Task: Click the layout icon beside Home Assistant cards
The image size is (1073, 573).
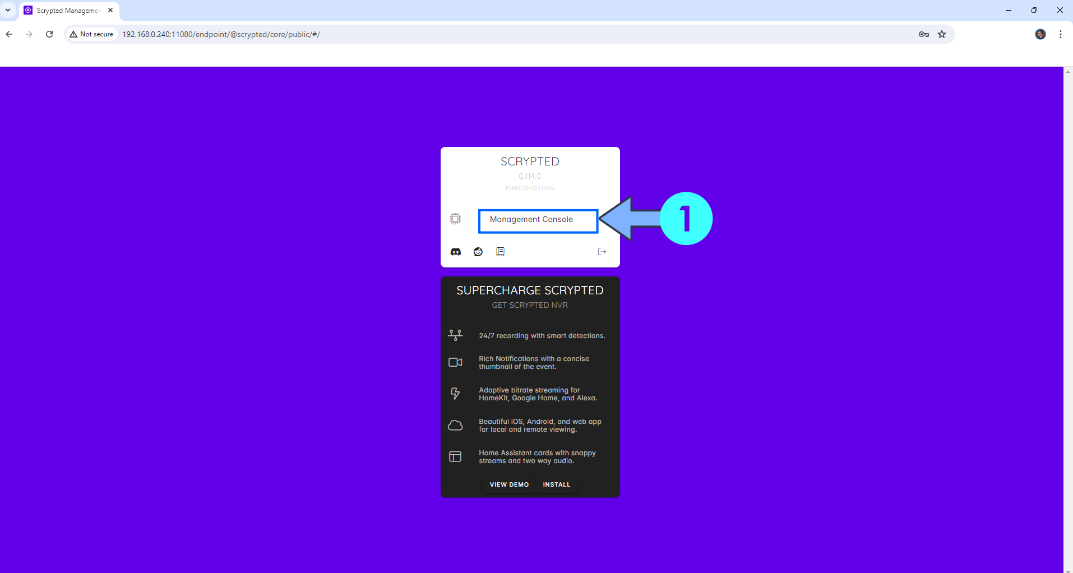Action: pyautogui.click(x=455, y=456)
